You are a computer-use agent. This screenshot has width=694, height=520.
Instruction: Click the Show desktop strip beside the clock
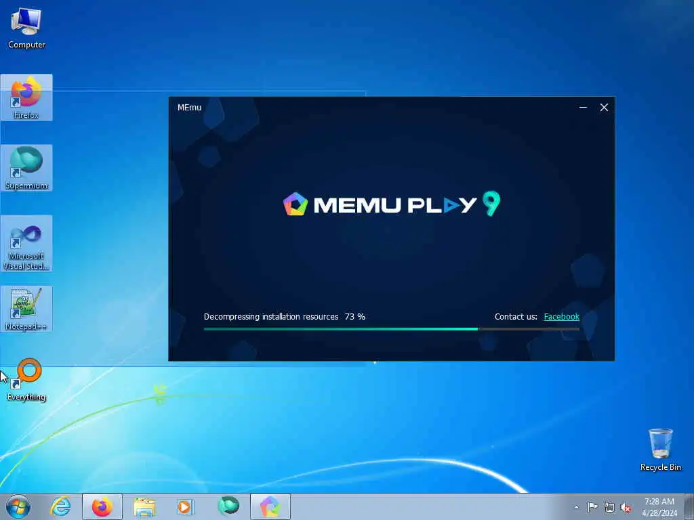click(x=690, y=506)
